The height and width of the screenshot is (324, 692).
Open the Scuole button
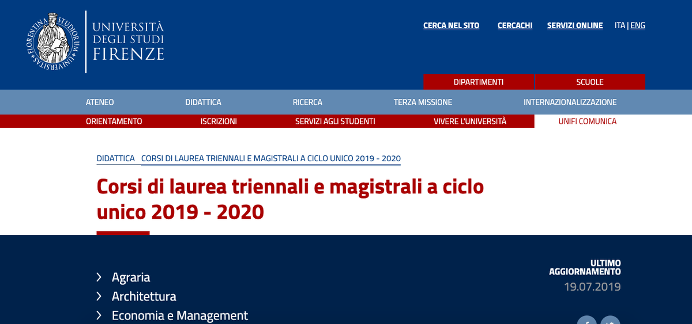[590, 82]
